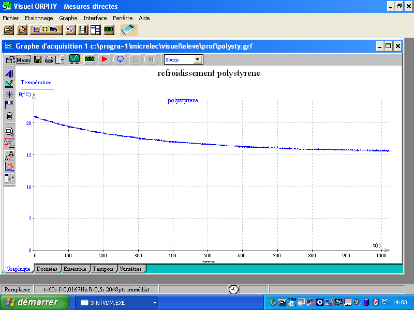Screen dimensions: 414x310
Task: Select the set square drawing tool
Action: [9, 84]
